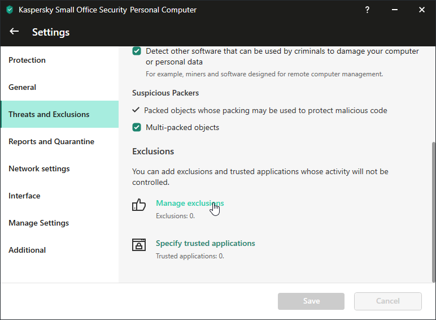Click the Kaspersky shield logo icon
Image resolution: width=436 pixels, height=320 pixels.
pos(10,10)
